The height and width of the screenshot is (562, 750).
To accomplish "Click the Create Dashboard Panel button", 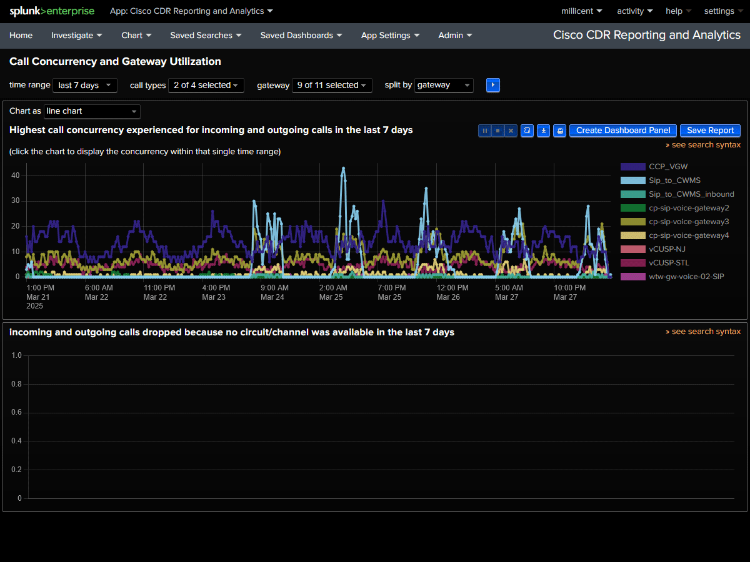I will tap(622, 131).
